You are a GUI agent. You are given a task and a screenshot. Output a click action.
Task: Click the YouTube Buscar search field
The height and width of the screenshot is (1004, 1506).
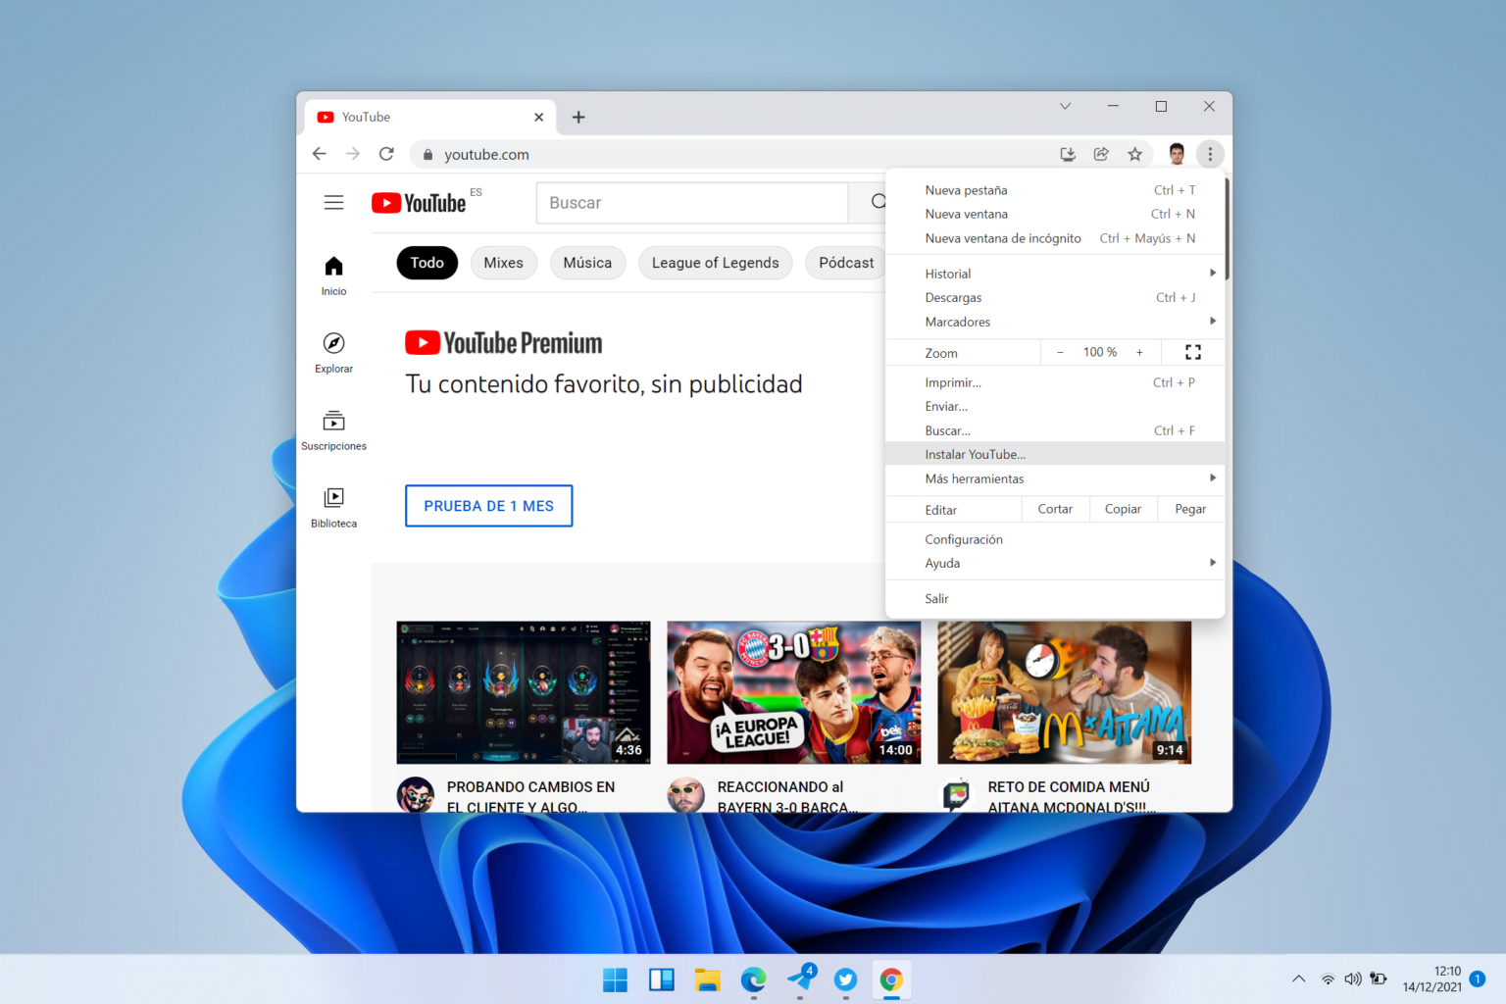coord(692,203)
